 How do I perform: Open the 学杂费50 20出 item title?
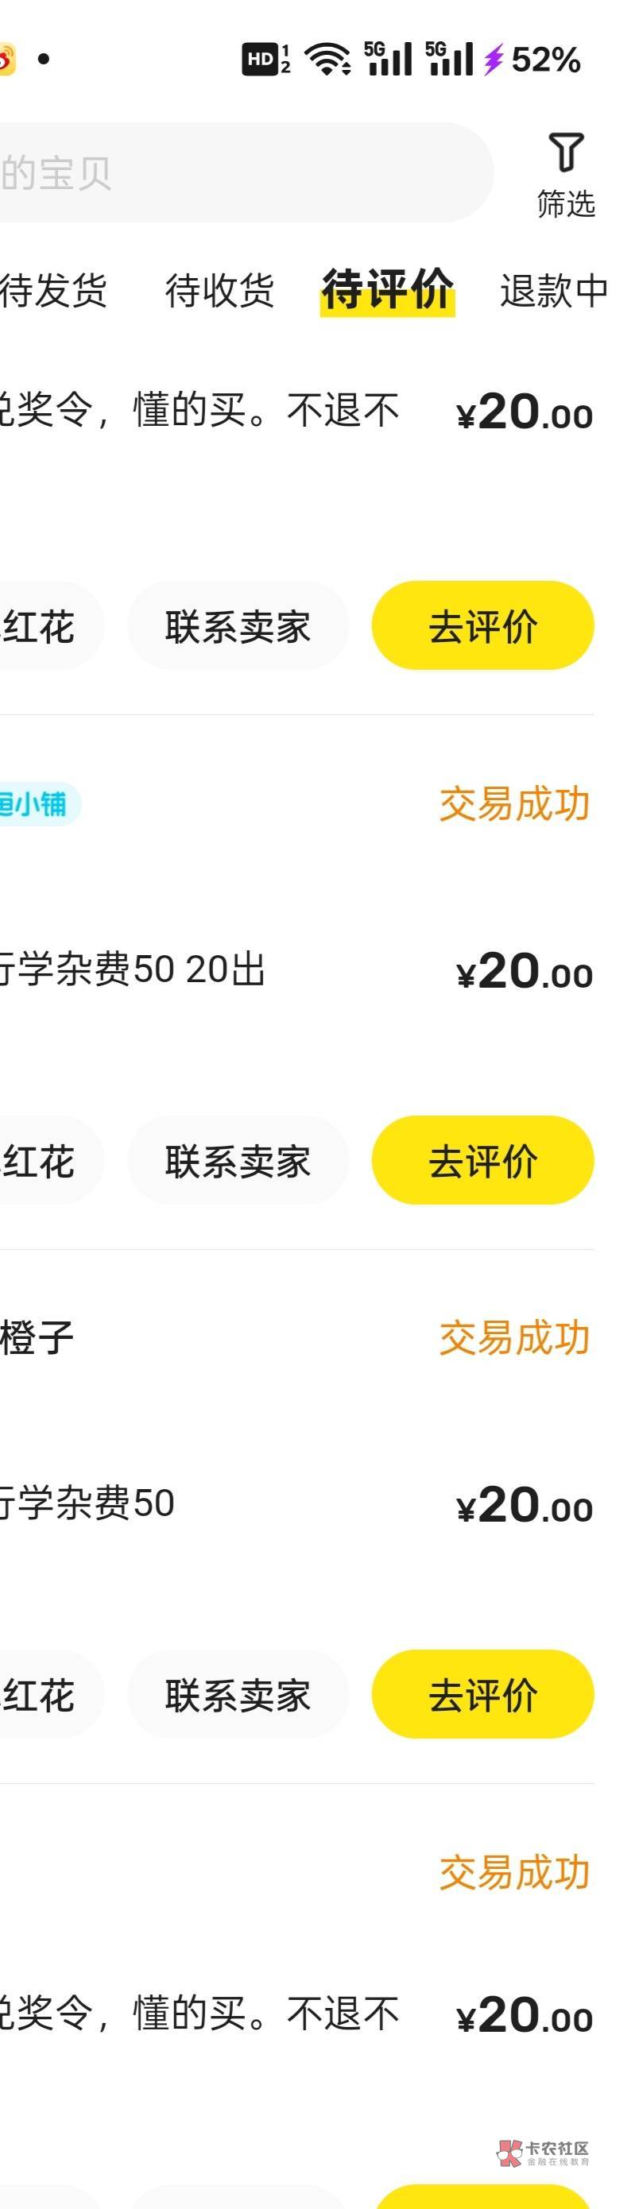click(133, 970)
